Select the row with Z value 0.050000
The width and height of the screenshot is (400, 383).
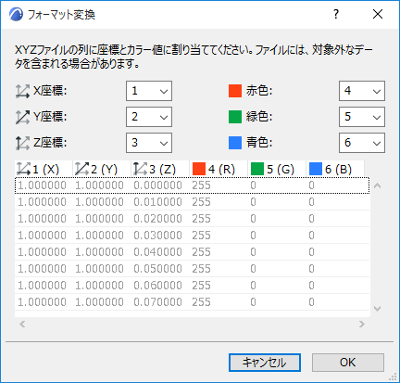pyautogui.click(x=192, y=269)
